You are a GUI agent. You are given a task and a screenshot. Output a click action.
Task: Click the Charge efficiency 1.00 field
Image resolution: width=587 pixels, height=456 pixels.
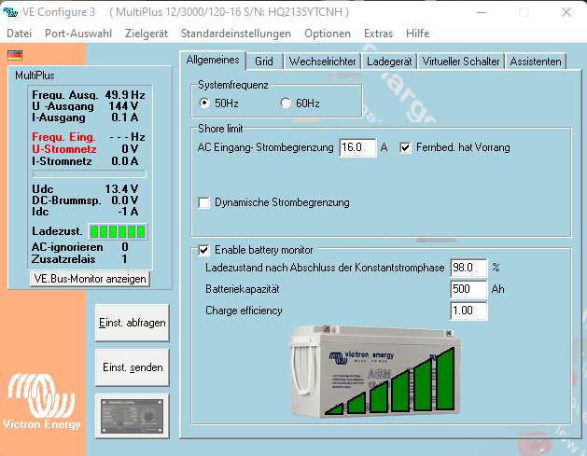(468, 311)
